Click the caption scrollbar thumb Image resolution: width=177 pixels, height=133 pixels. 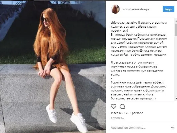(176, 30)
